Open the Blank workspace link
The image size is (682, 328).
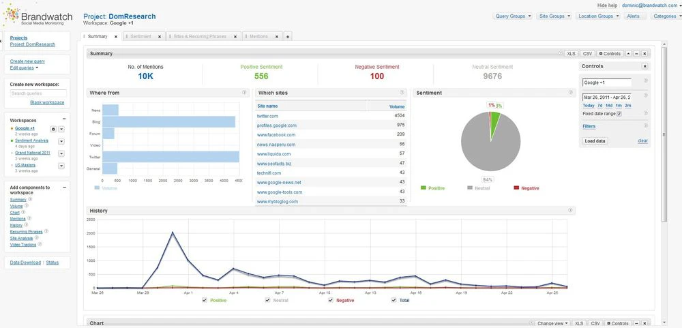(47, 103)
